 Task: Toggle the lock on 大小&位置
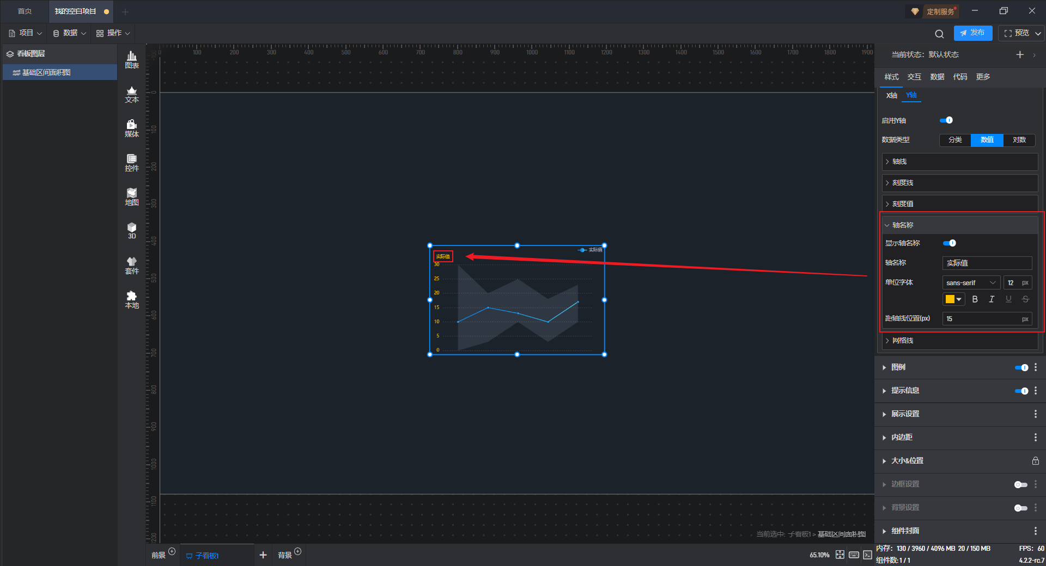[1036, 461]
